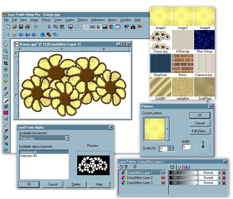Open the Scale percent slider dropdown arrow
This screenshot has height=199, width=233.
(x=172, y=148)
